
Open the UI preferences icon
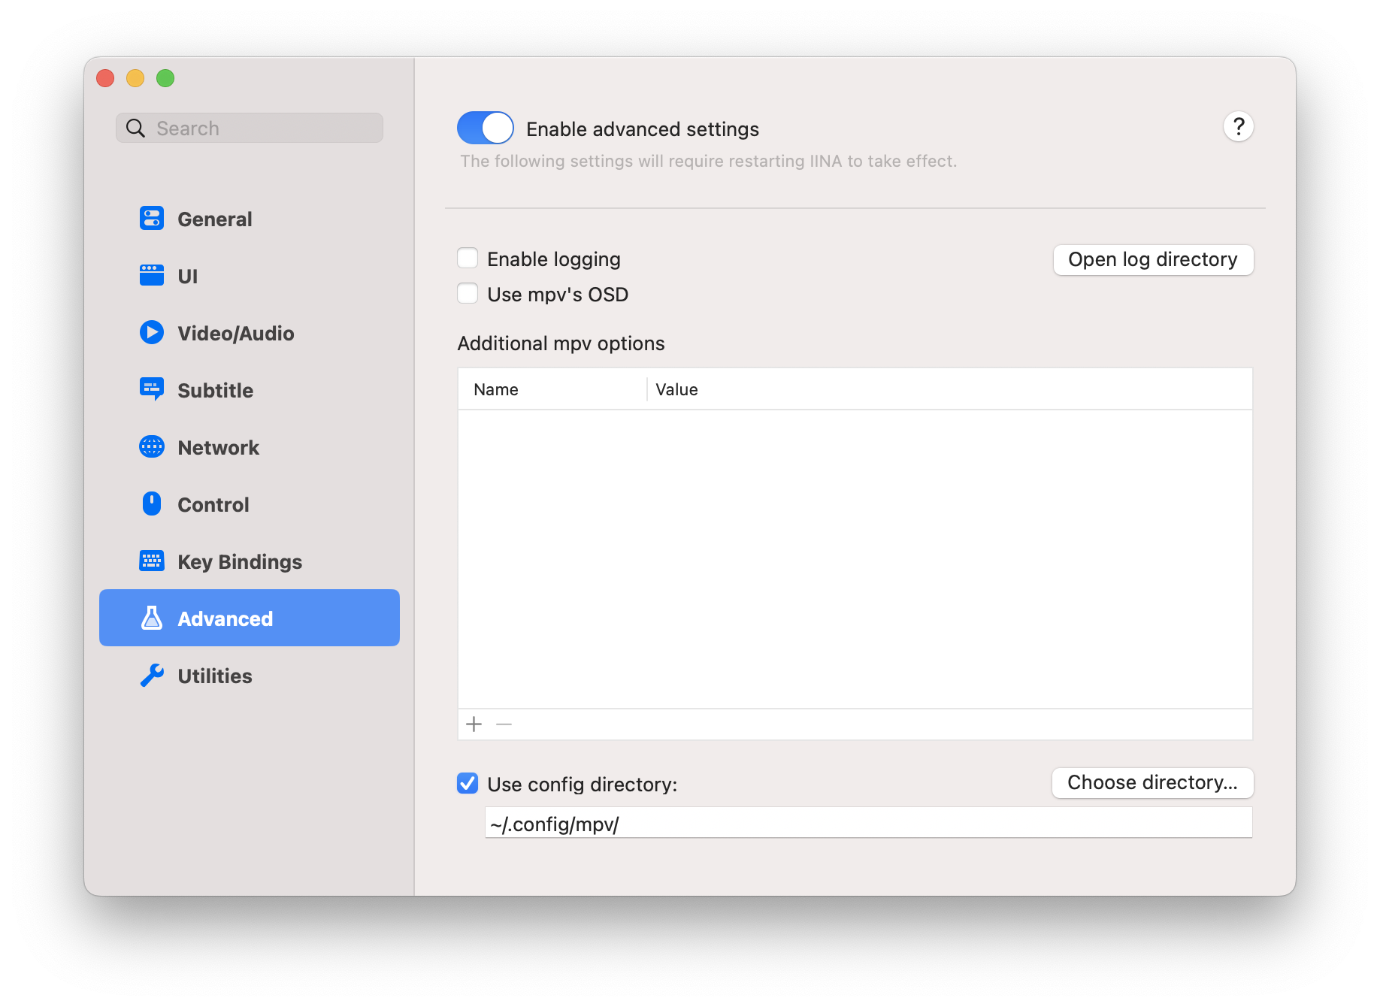tap(151, 275)
